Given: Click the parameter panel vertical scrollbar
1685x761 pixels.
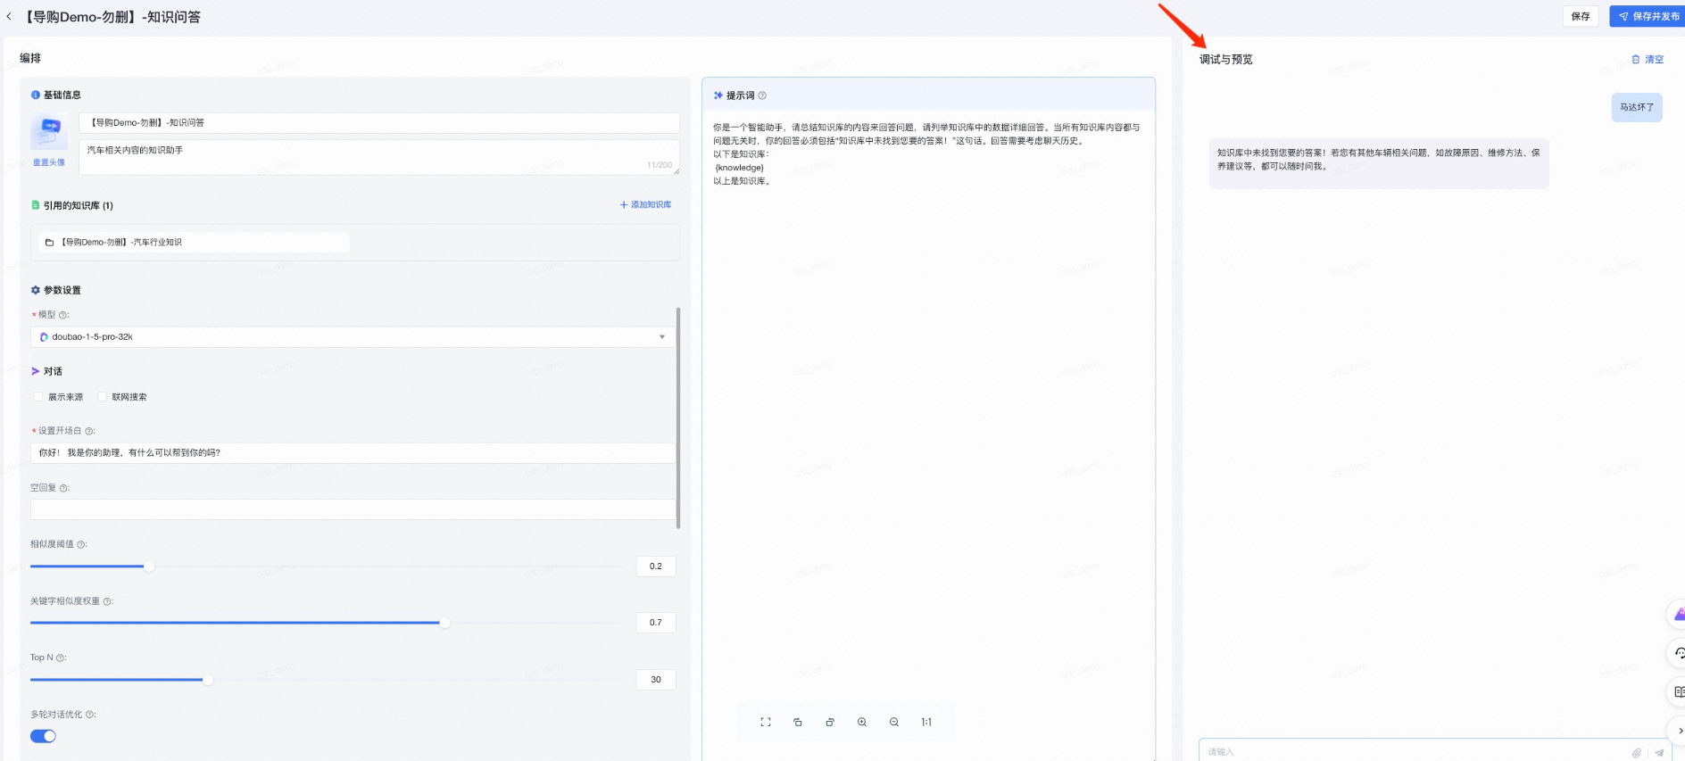Looking at the screenshot, I should click(x=678, y=418).
